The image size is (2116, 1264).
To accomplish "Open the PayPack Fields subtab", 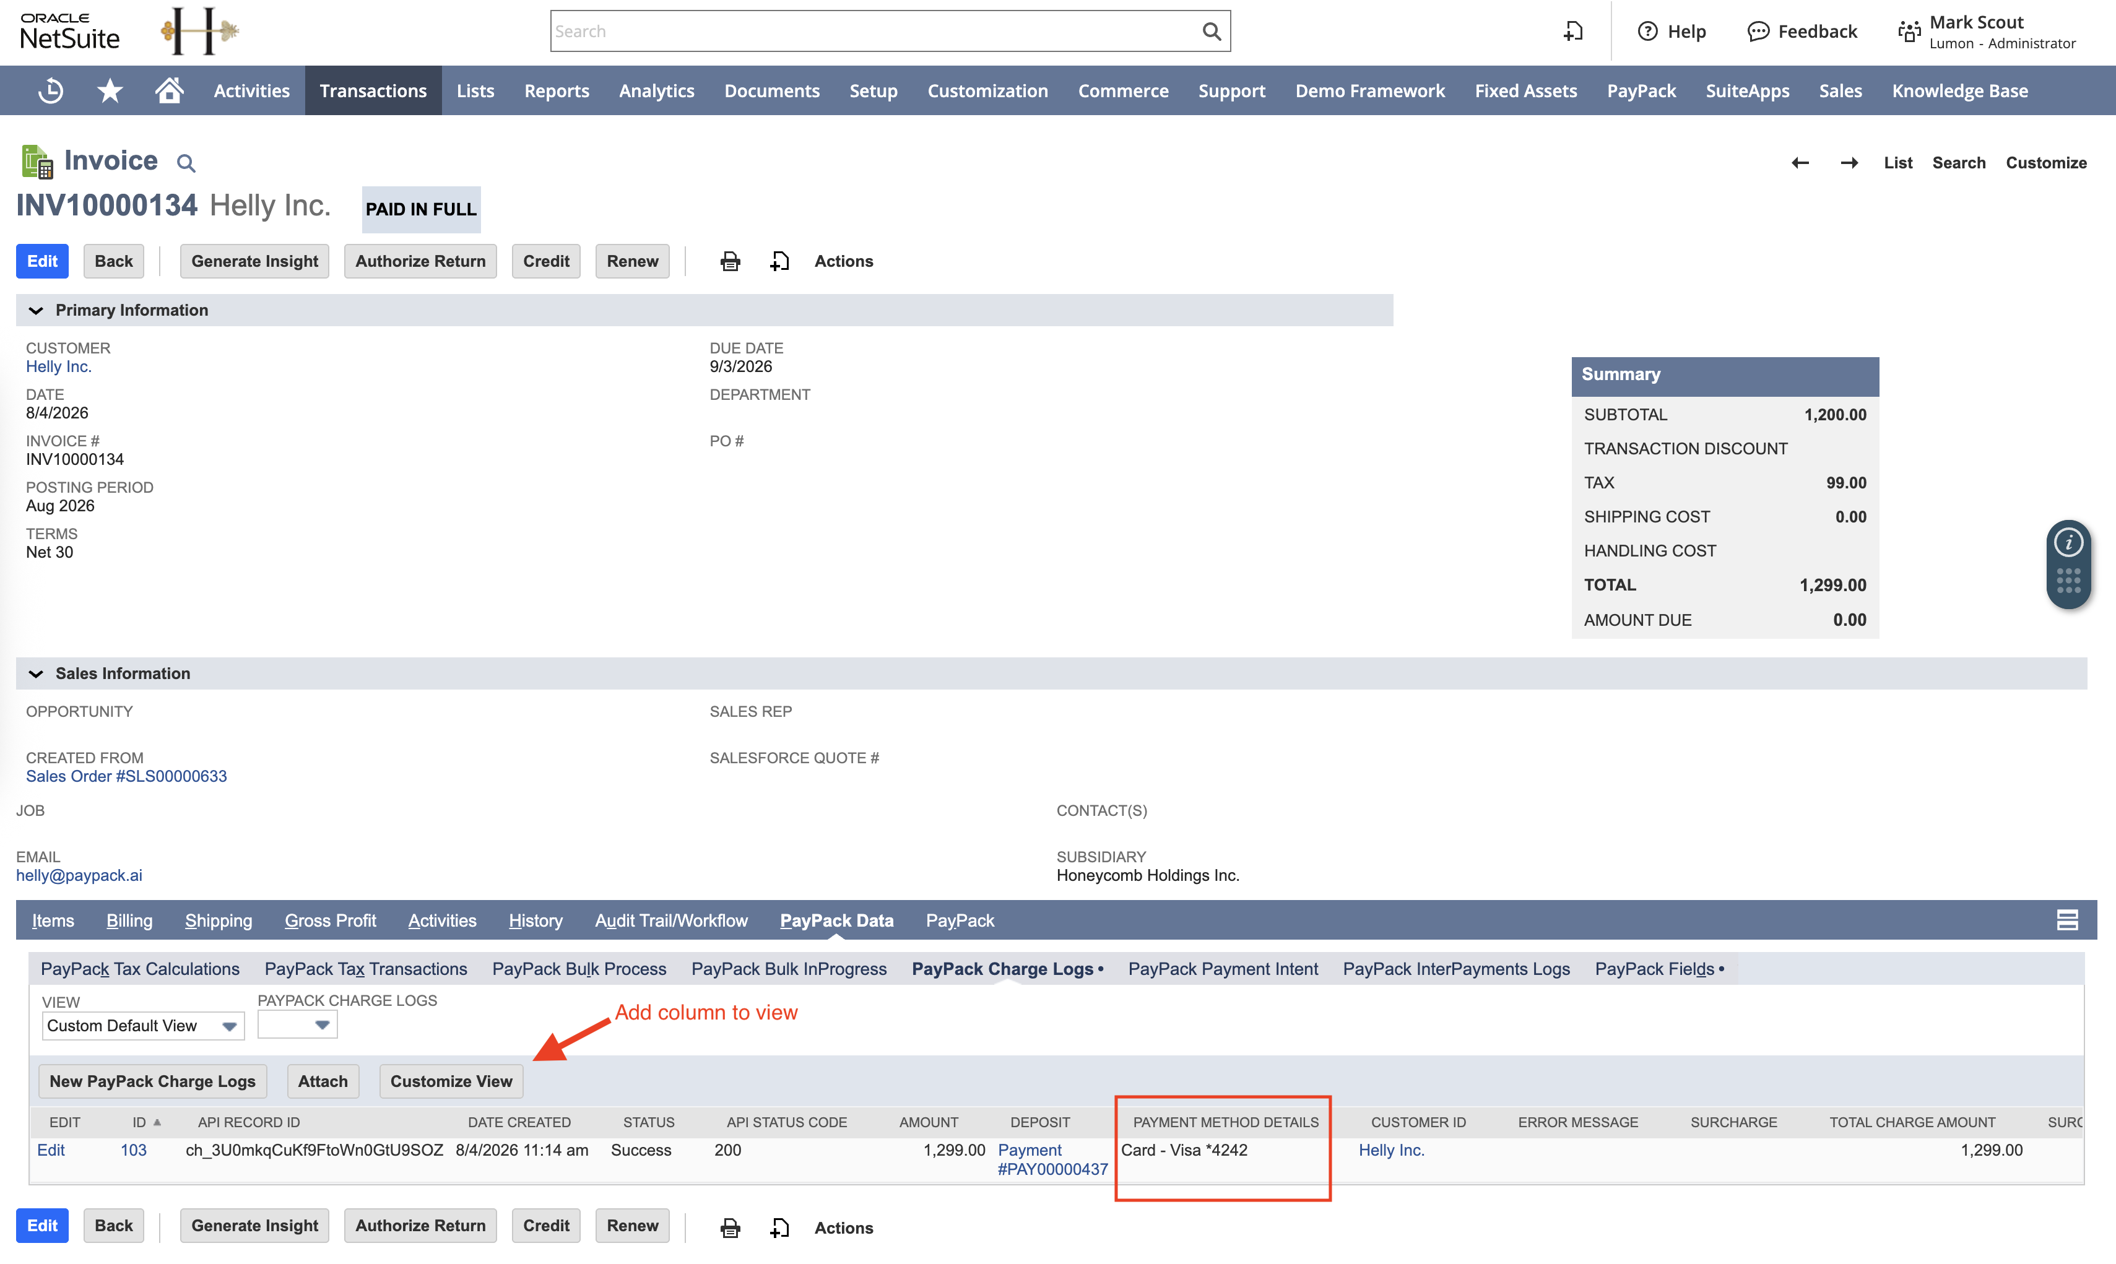I will click(1659, 969).
